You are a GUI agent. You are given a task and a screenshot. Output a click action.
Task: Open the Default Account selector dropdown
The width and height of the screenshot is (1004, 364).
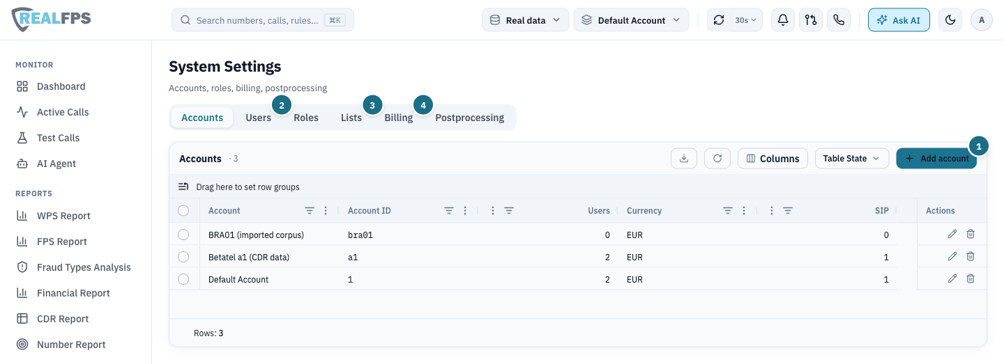point(631,20)
